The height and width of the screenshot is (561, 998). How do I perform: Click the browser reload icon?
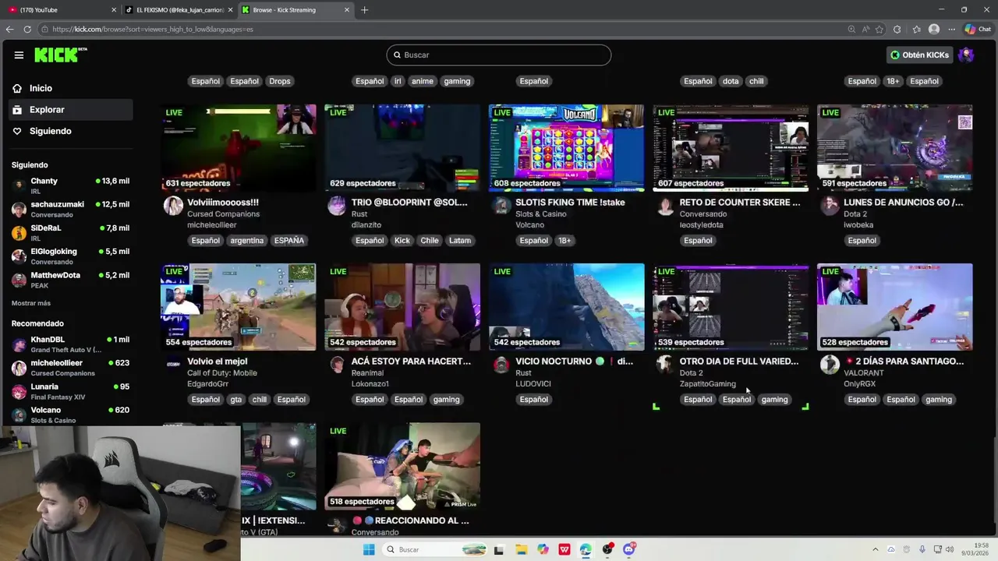coord(27,29)
